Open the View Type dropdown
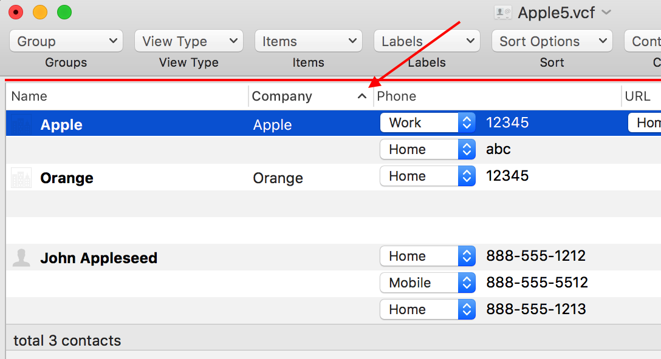Image resolution: width=661 pixels, height=359 pixels. coord(188,41)
